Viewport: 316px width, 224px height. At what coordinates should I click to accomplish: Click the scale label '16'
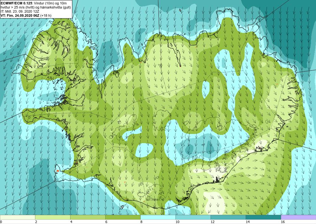point(283,222)
